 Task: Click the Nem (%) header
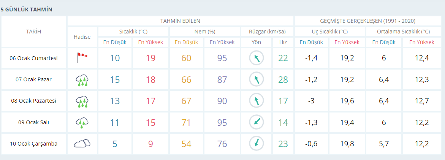pyautogui.click(x=205, y=32)
